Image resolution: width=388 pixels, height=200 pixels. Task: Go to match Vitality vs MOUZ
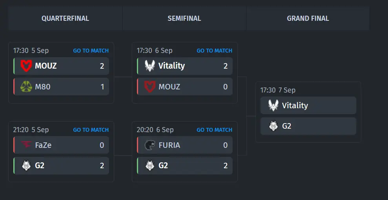[x=215, y=51]
